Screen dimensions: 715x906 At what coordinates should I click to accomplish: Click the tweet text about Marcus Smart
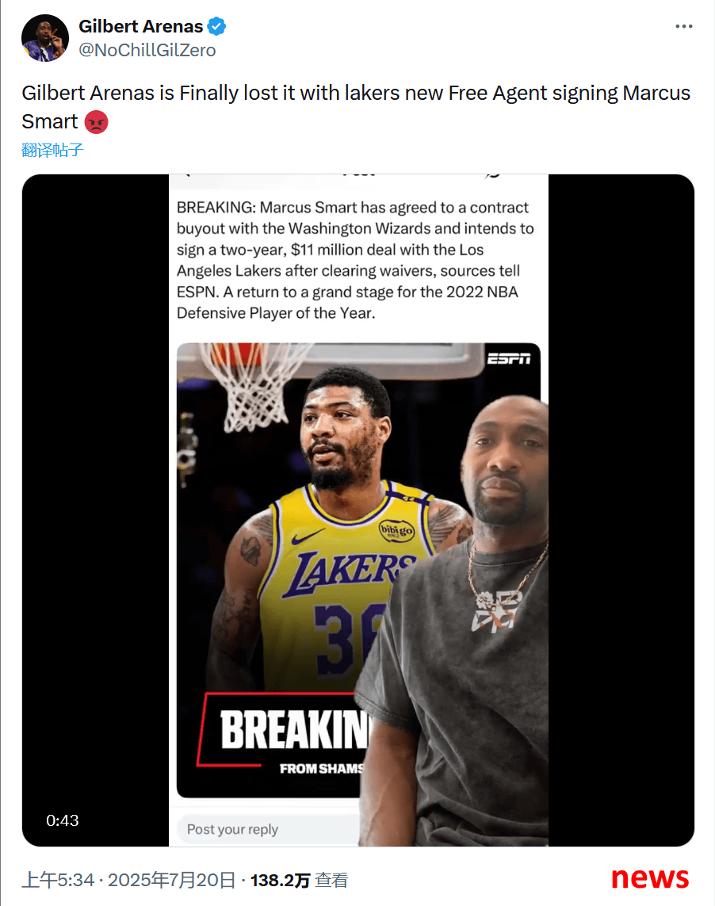(x=356, y=107)
